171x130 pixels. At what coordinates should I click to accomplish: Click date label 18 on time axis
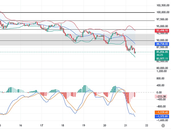coord(63,125)
